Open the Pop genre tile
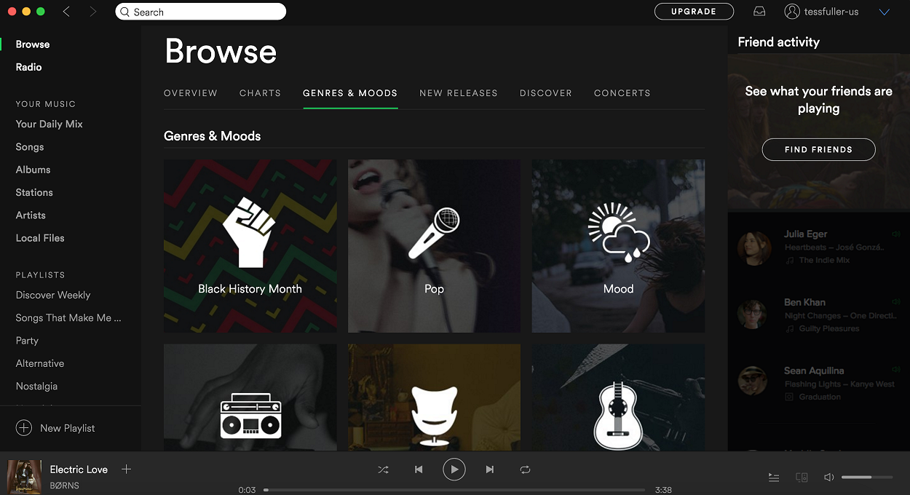 click(434, 246)
